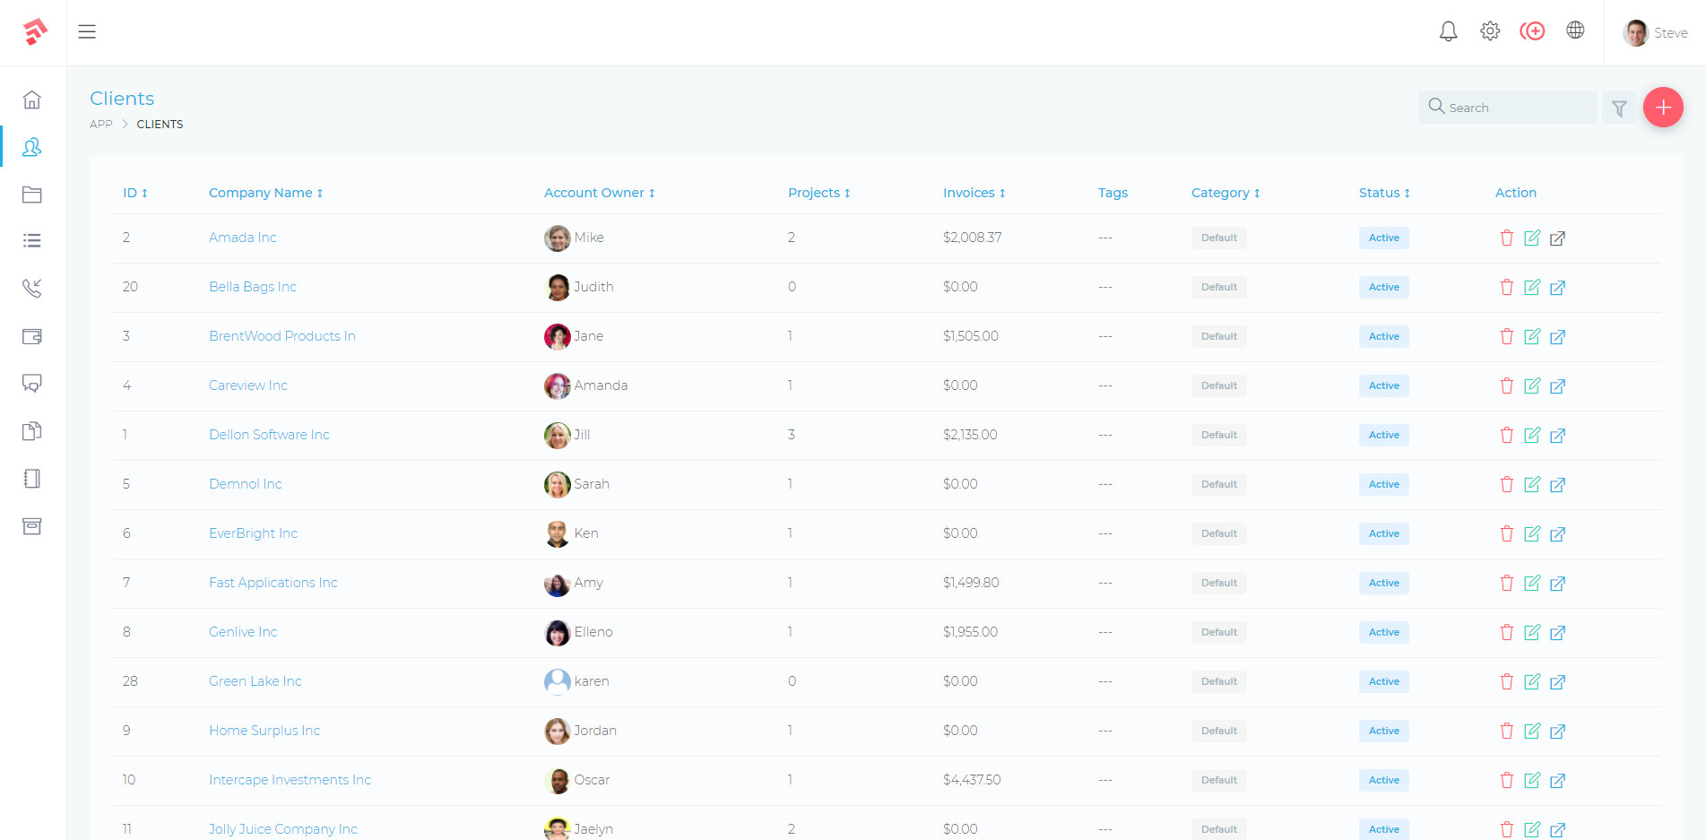This screenshot has height=840, width=1706.
Task: Open Steve's profile dropdown
Action: (x=1655, y=32)
